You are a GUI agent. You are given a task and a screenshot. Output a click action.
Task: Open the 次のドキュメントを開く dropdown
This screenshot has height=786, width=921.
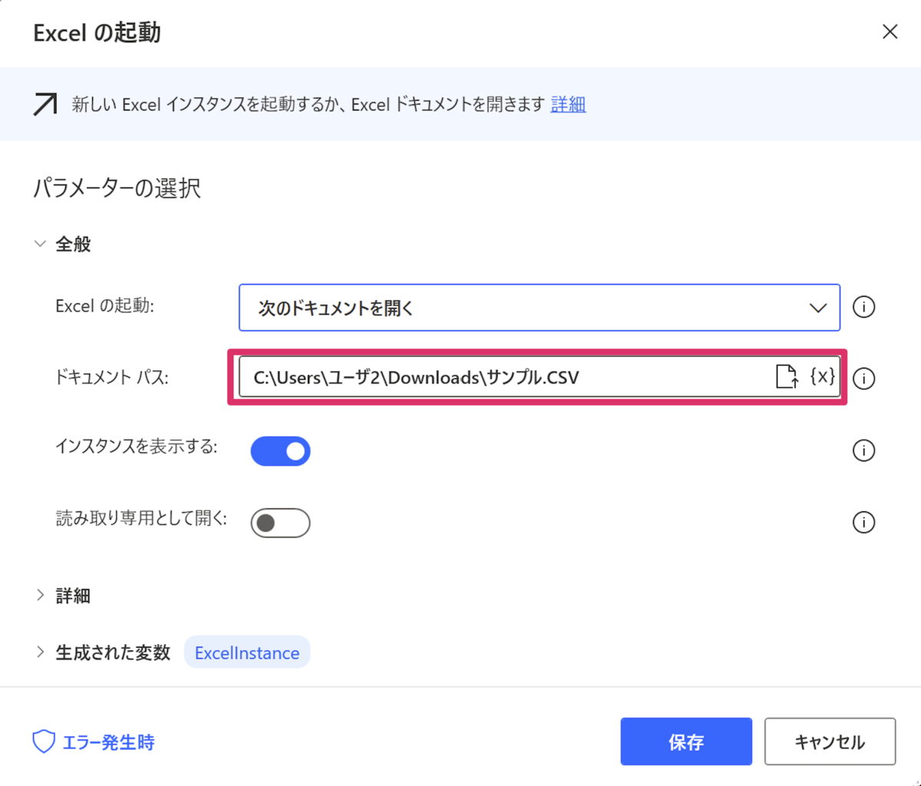click(x=540, y=307)
